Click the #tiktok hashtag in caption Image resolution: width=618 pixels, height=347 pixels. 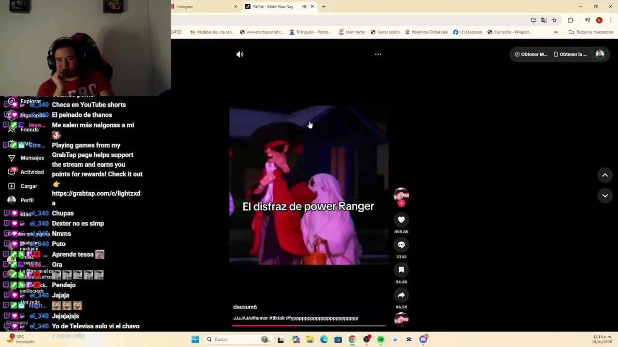coord(277,318)
